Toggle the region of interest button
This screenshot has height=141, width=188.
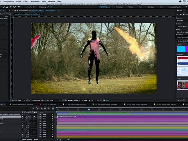point(63,100)
